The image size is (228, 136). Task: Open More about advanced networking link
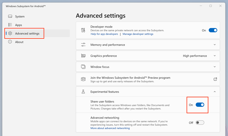[x=110, y=128]
